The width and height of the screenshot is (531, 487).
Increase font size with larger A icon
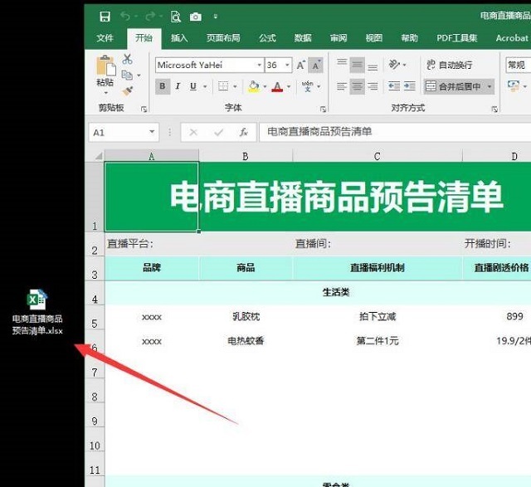pyautogui.click(x=300, y=65)
